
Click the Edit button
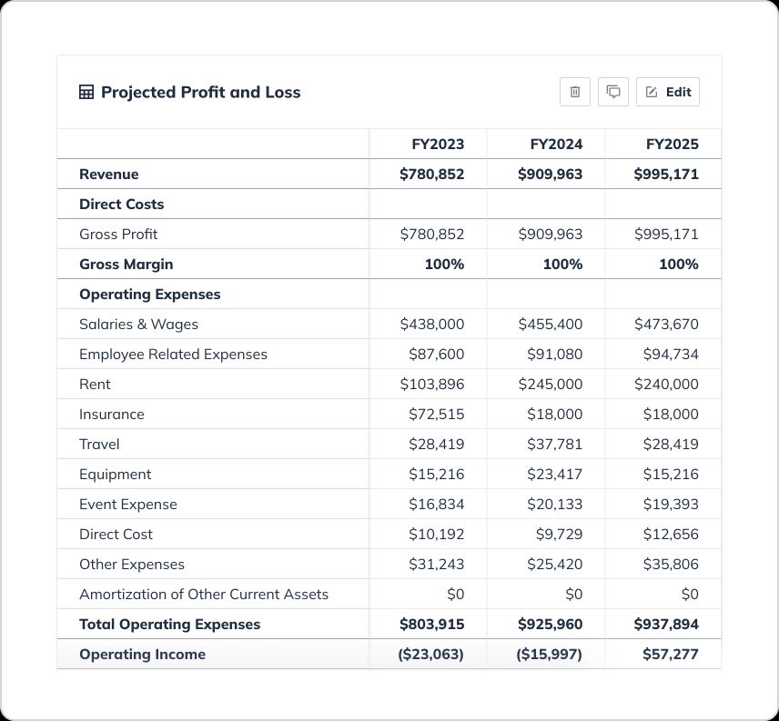click(668, 92)
